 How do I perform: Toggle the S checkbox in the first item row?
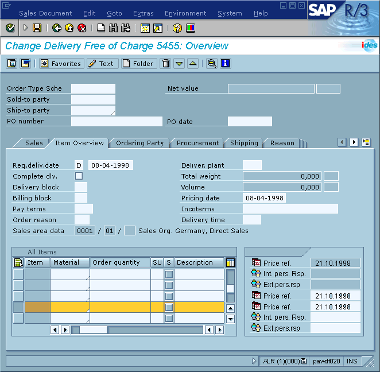pos(169,274)
